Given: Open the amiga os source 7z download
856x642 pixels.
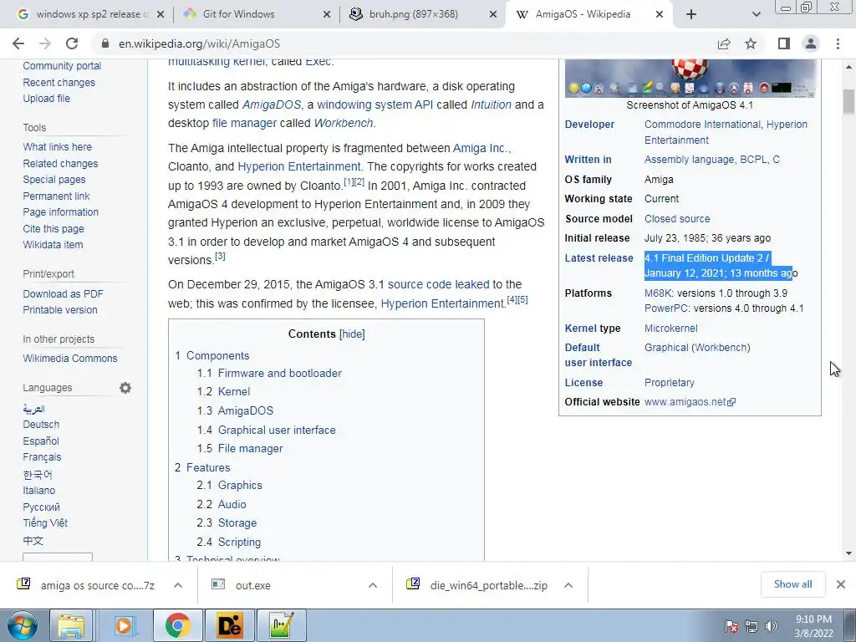Looking at the screenshot, I should pos(97,585).
